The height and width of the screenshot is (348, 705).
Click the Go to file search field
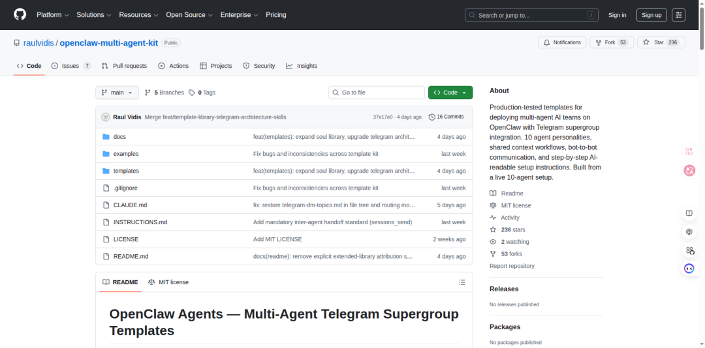[377, 93]
